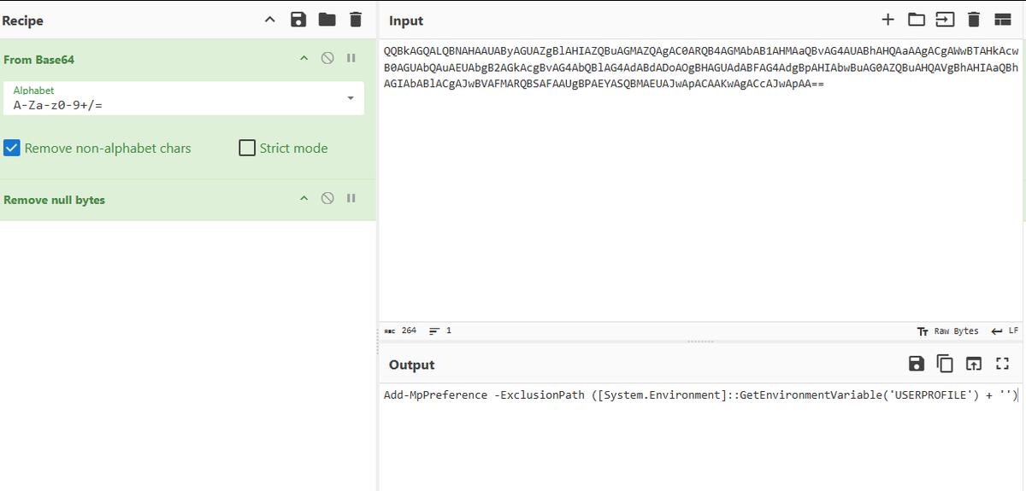1026x491 pixels.
Task: Click the Input pane heading
Action: coord(406,20)
